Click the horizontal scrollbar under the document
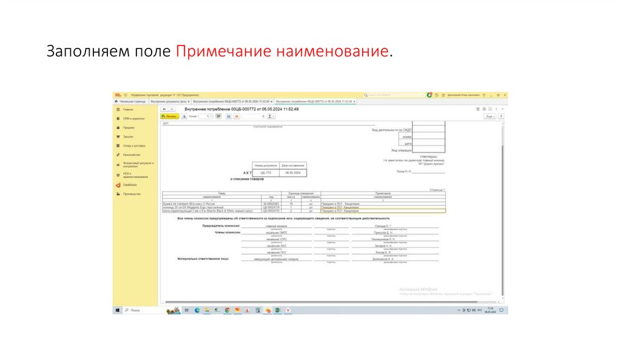 pos(321,302)
